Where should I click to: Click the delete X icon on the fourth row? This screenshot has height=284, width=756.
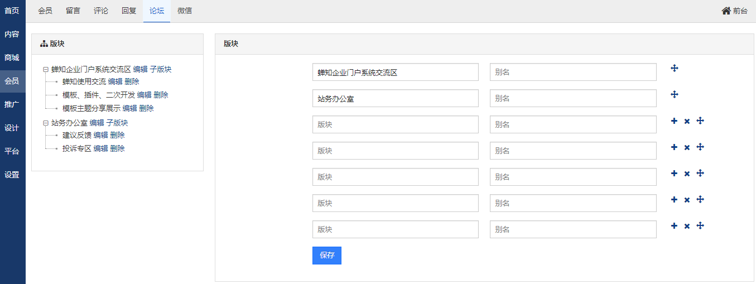pos(687,147)
